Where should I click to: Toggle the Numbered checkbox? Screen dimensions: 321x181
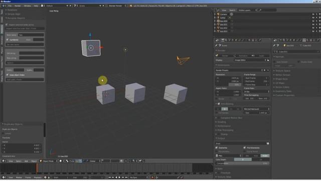[x=8, y=40]
